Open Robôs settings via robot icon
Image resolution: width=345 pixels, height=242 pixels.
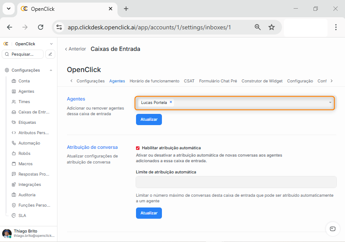14,154
